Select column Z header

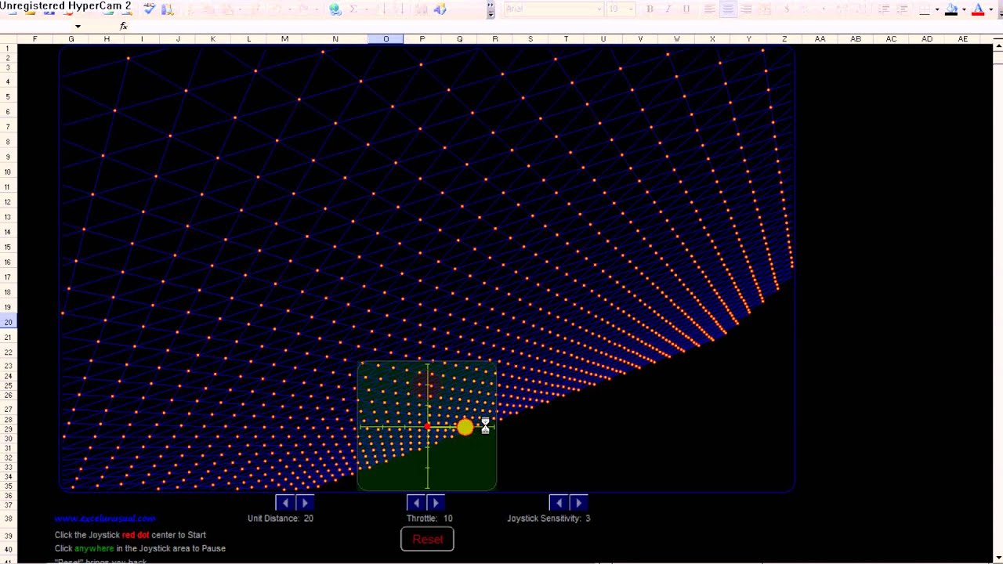[784, 38]
